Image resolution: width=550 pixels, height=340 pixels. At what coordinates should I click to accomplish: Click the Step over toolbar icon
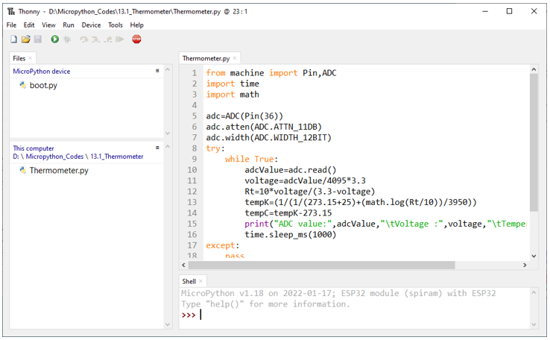pyautogui.click(x=83, y=40)
